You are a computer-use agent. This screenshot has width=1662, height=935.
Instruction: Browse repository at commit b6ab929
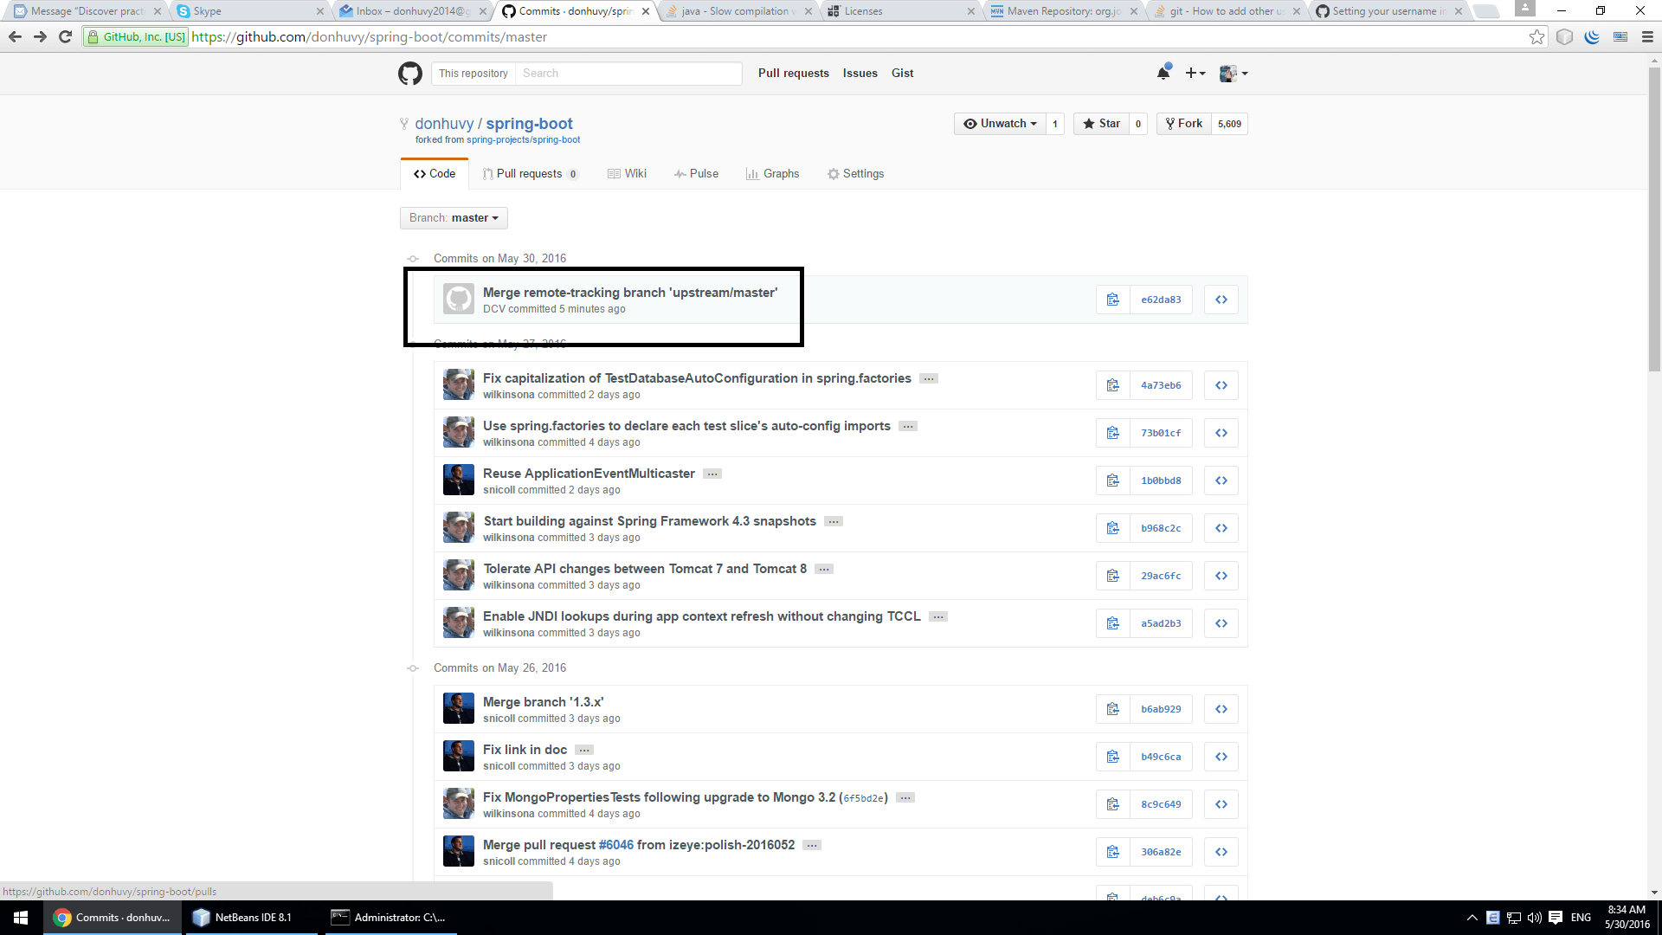(1221, 709)
